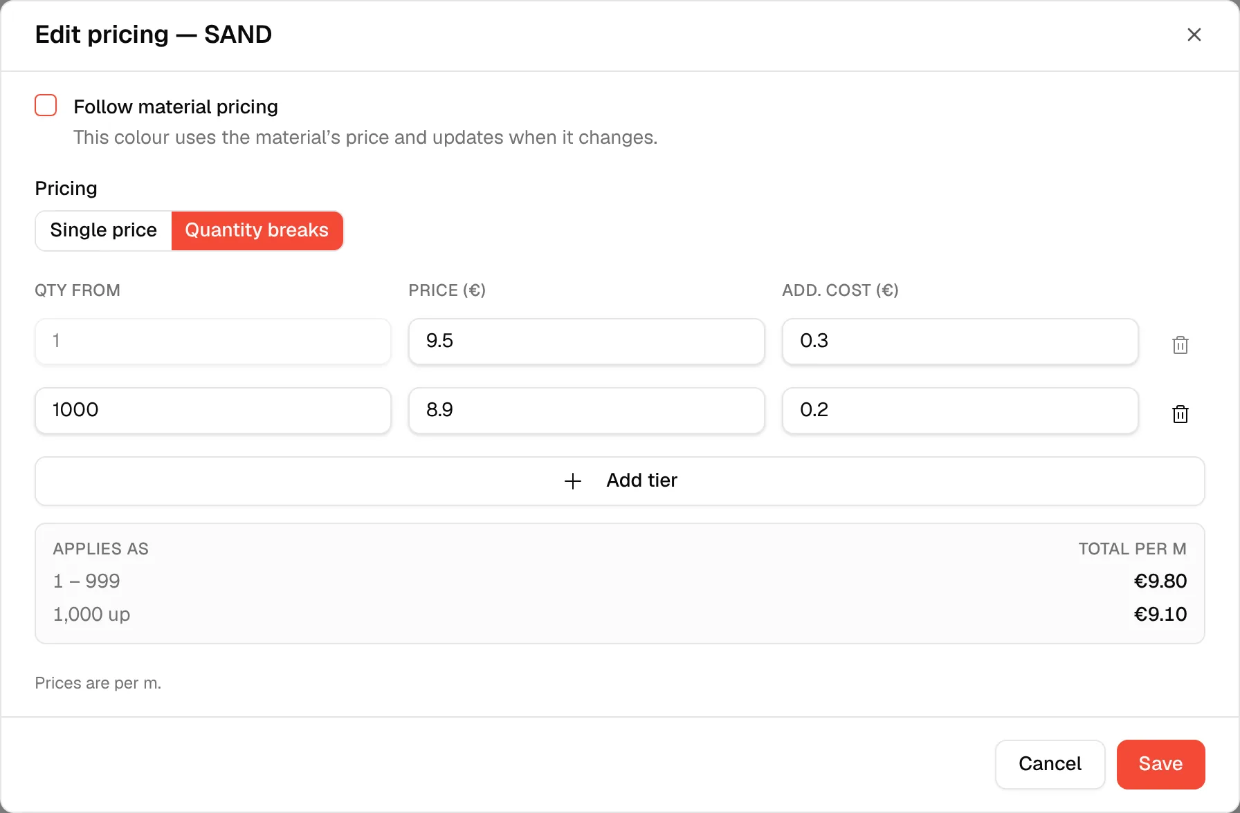Image resolution: width=1240 pixels, height=813 pixels.
Task: Click the APPLIES AS header
Action: point(101,549)
